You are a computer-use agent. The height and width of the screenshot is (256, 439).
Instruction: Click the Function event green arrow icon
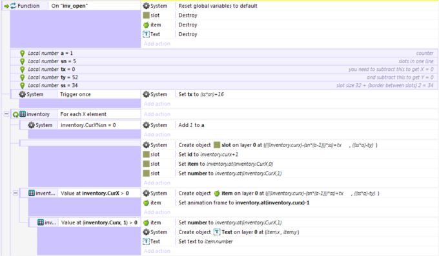pyautogui.click(x=6, y=6)
